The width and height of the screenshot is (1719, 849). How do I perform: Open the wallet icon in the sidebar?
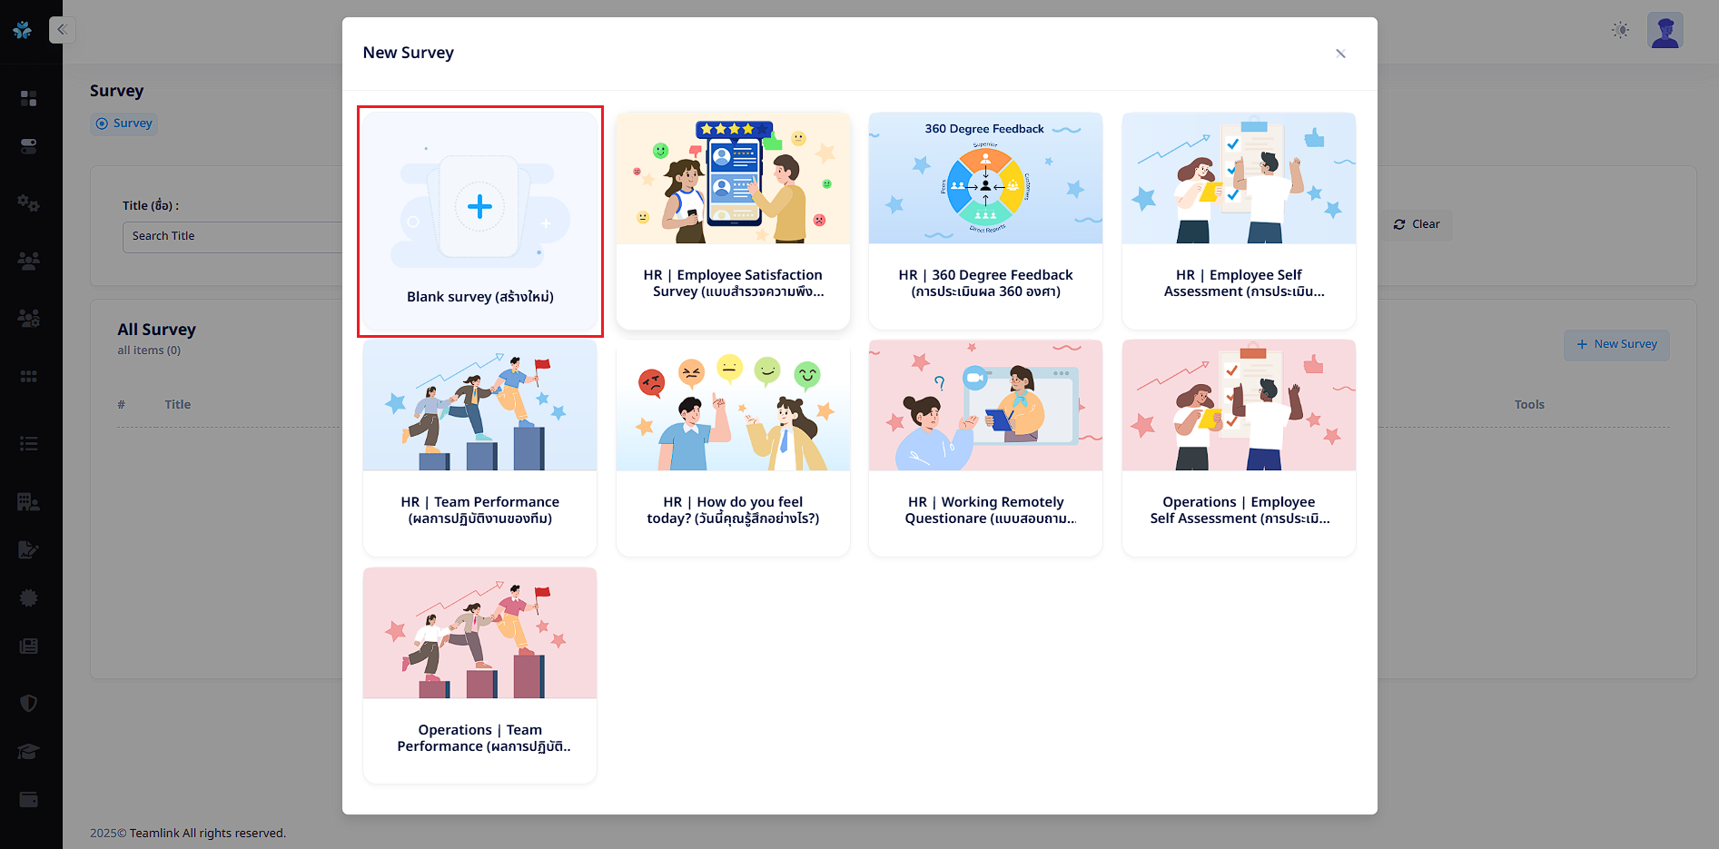[x=29, y=800]
